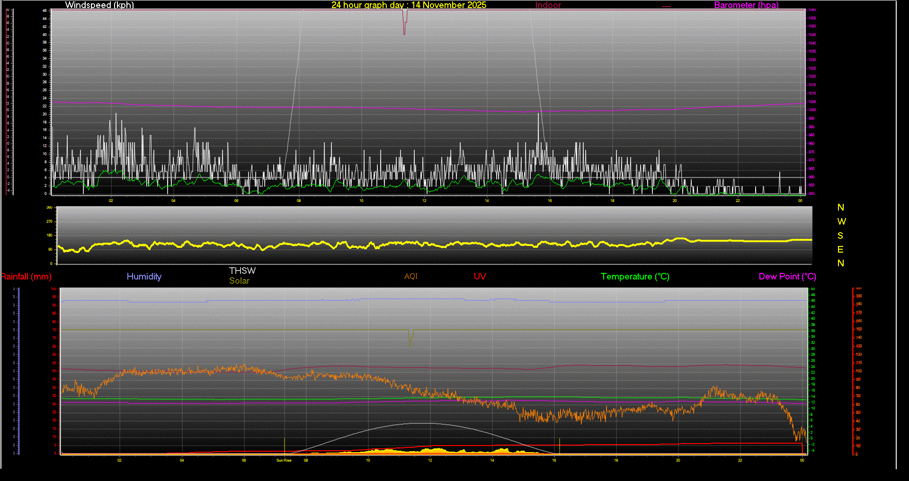Screen dimensions: 909x481
Task: Select the S compass direction label
Action: click(841, 235)
